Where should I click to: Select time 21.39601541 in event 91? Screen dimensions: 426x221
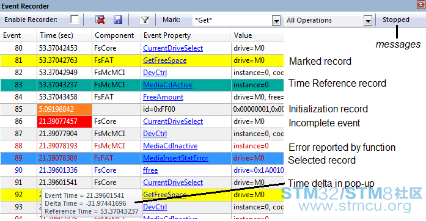tap(58, 183)
